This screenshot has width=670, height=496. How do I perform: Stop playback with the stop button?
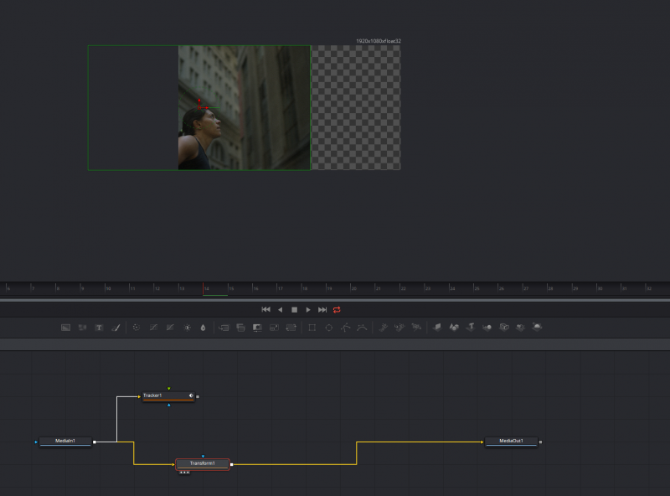(x=294, y=309)
